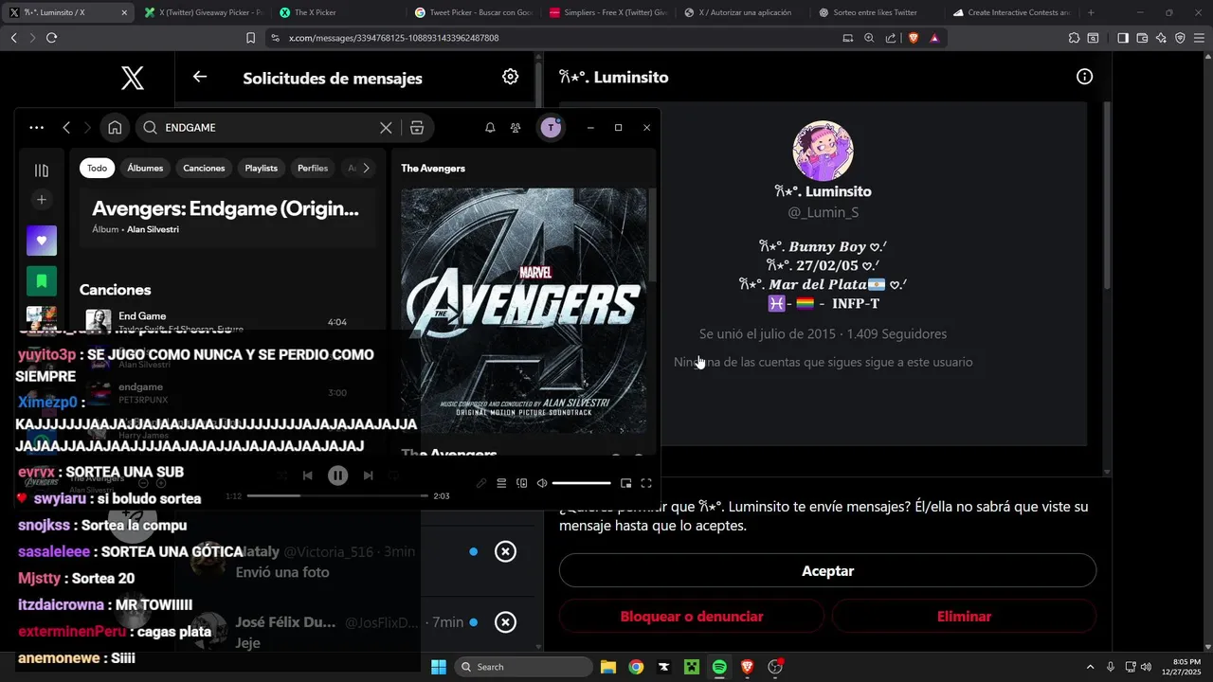
Task: Open message requests settings gear
Action: [510, 77]
